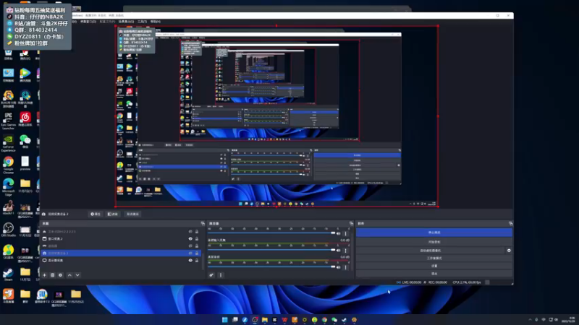Toggle lock on the 窗口采集 2 source
The image size is (579, 325).
(197, 239)
